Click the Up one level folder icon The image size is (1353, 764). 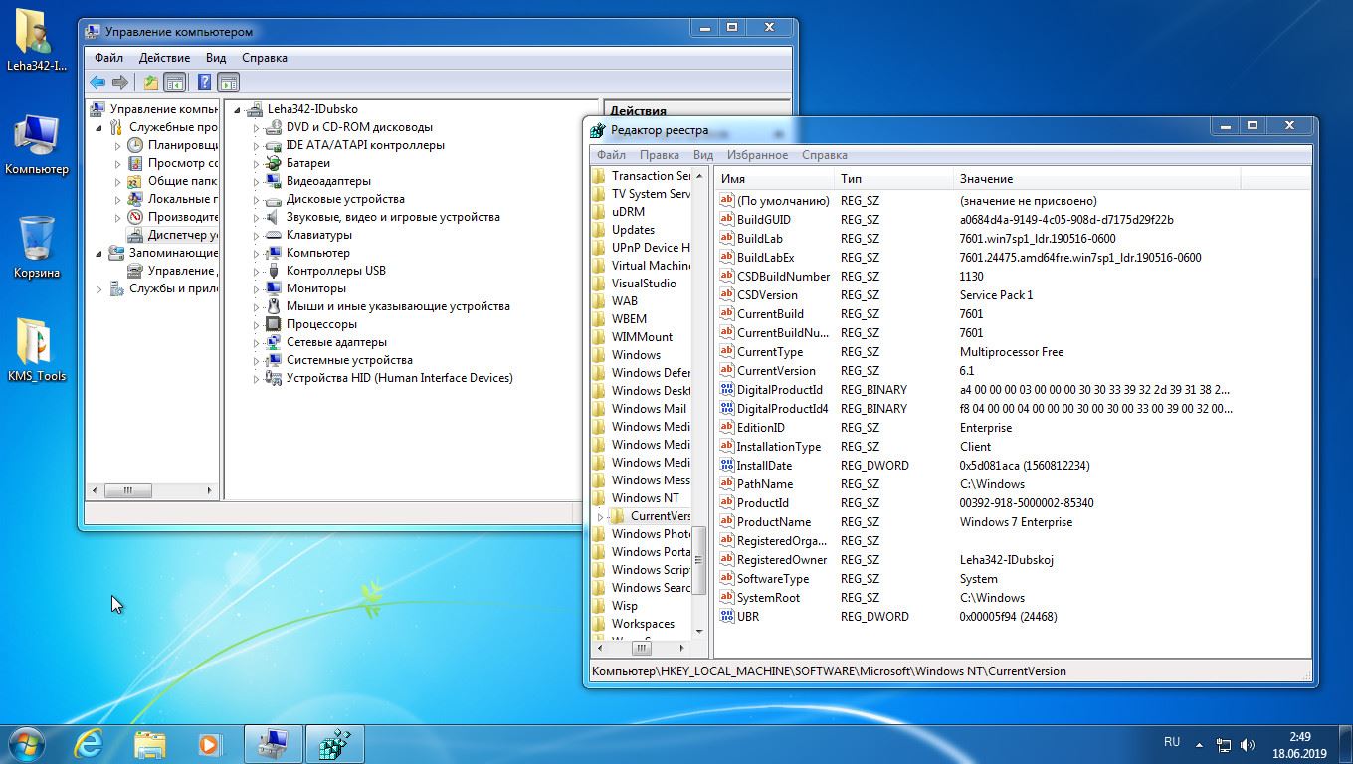150,83
